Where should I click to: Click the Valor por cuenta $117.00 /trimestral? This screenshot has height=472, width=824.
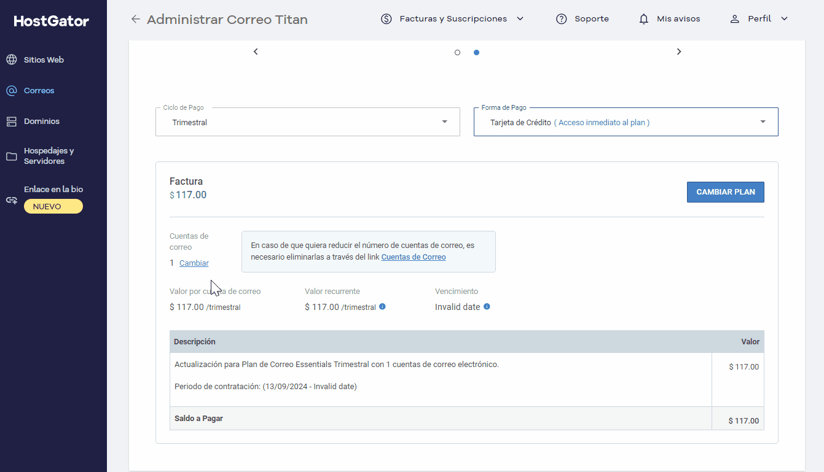(205, 307)
